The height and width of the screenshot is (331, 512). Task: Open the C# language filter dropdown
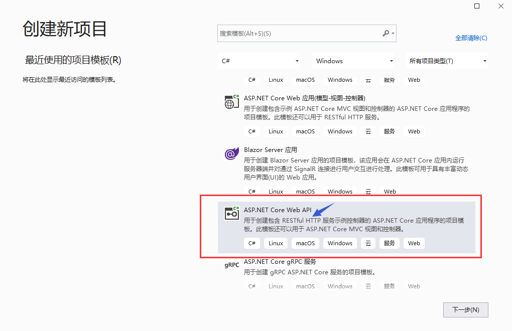(259, 61)
